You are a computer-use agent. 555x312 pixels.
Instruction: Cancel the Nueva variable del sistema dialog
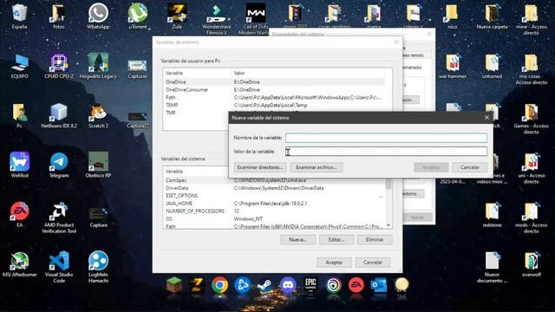[469, 167]
